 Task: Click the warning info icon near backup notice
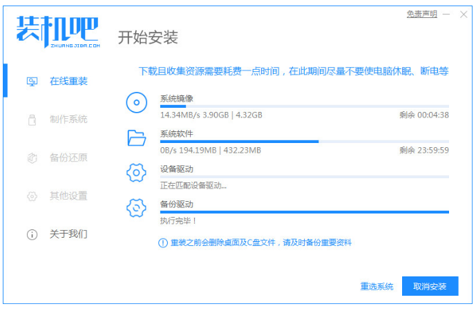point(163,243)
